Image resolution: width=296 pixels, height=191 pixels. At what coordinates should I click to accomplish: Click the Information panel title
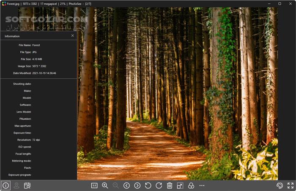[12, 36]
